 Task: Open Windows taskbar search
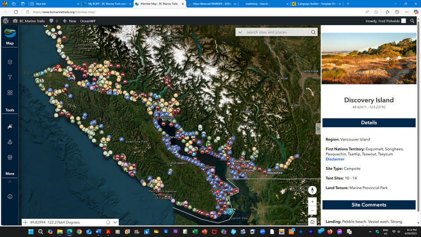[40, 231]
